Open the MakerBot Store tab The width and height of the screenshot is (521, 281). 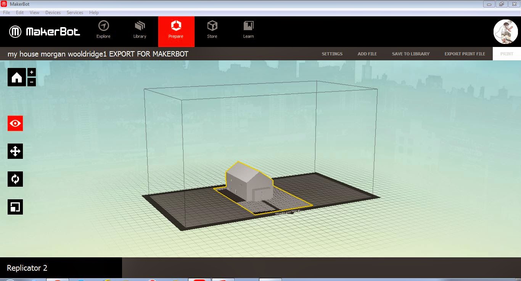[x=212, y=30]
